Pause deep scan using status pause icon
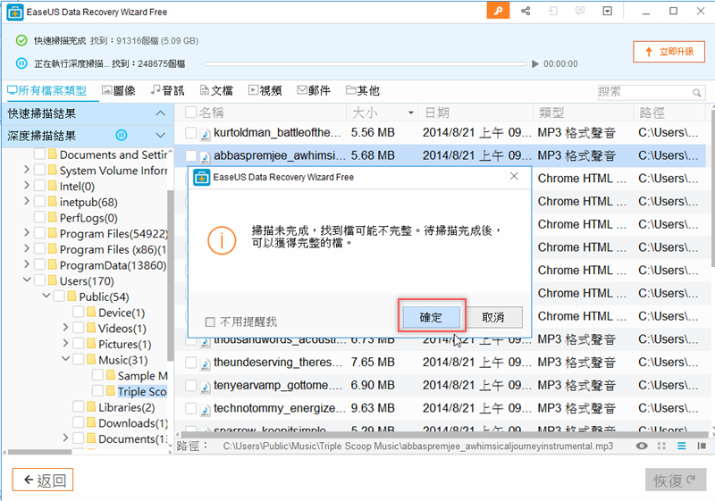This screenshot has height=501, width=715. [x=21, y=63]
